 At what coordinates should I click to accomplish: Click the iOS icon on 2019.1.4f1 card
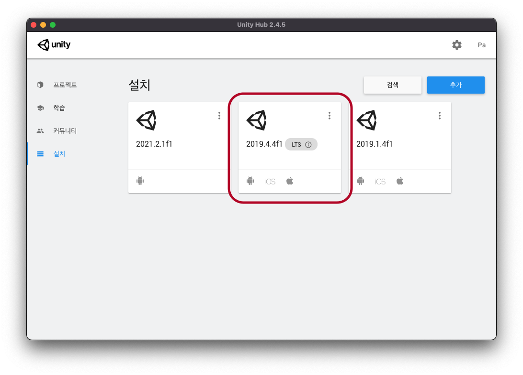(x=380, y=182)
